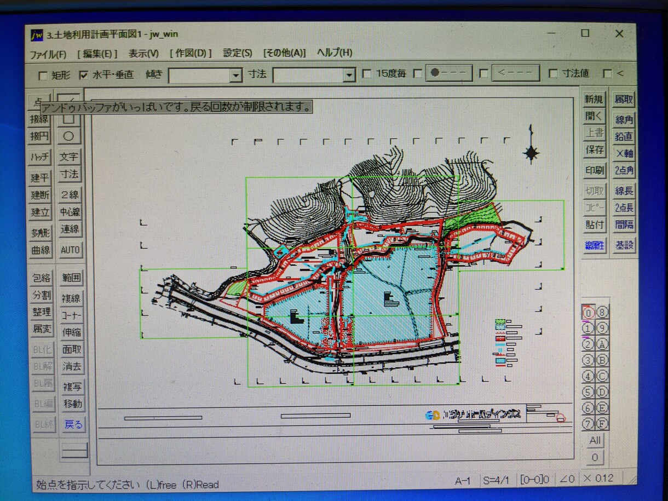Uncheck the 水平・垂直 checkbox

[x=84, y=74]
